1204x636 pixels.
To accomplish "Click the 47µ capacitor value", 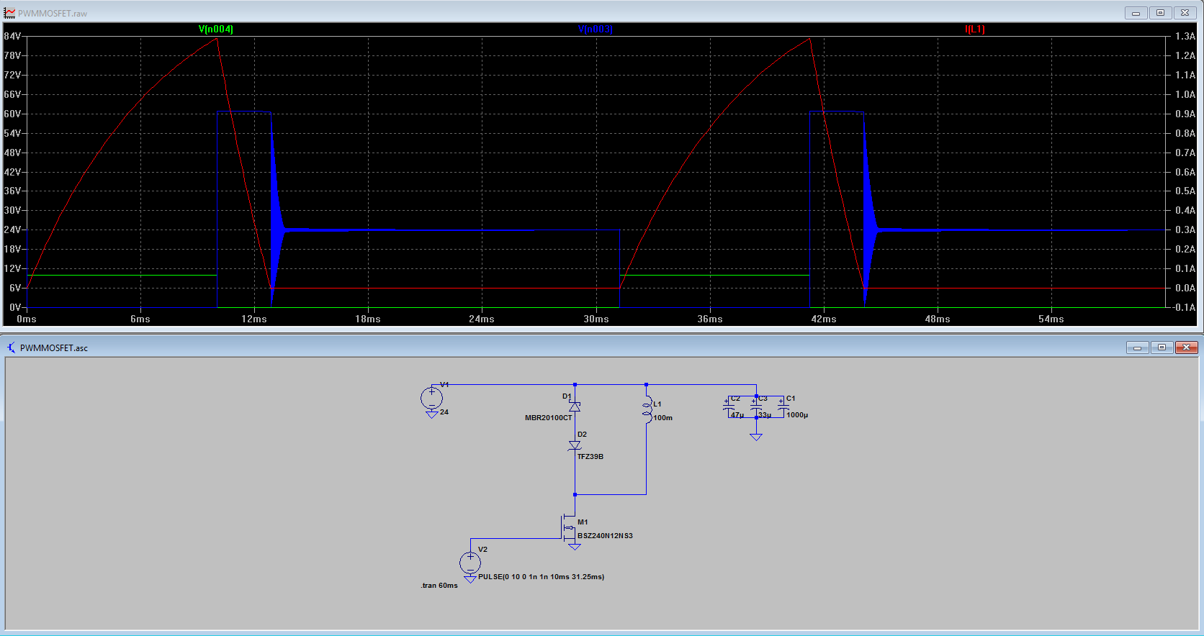I will [737, 415].
